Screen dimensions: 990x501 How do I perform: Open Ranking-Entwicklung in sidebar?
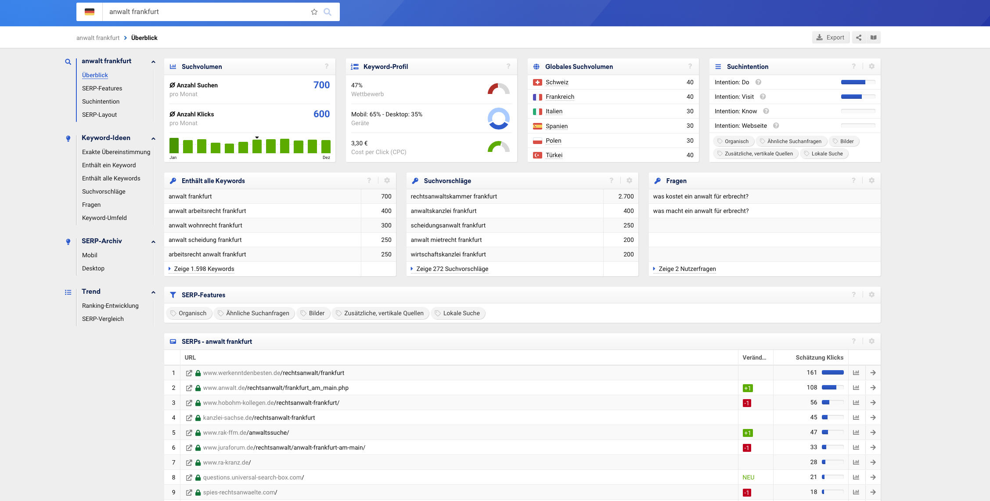click(110, 306)
